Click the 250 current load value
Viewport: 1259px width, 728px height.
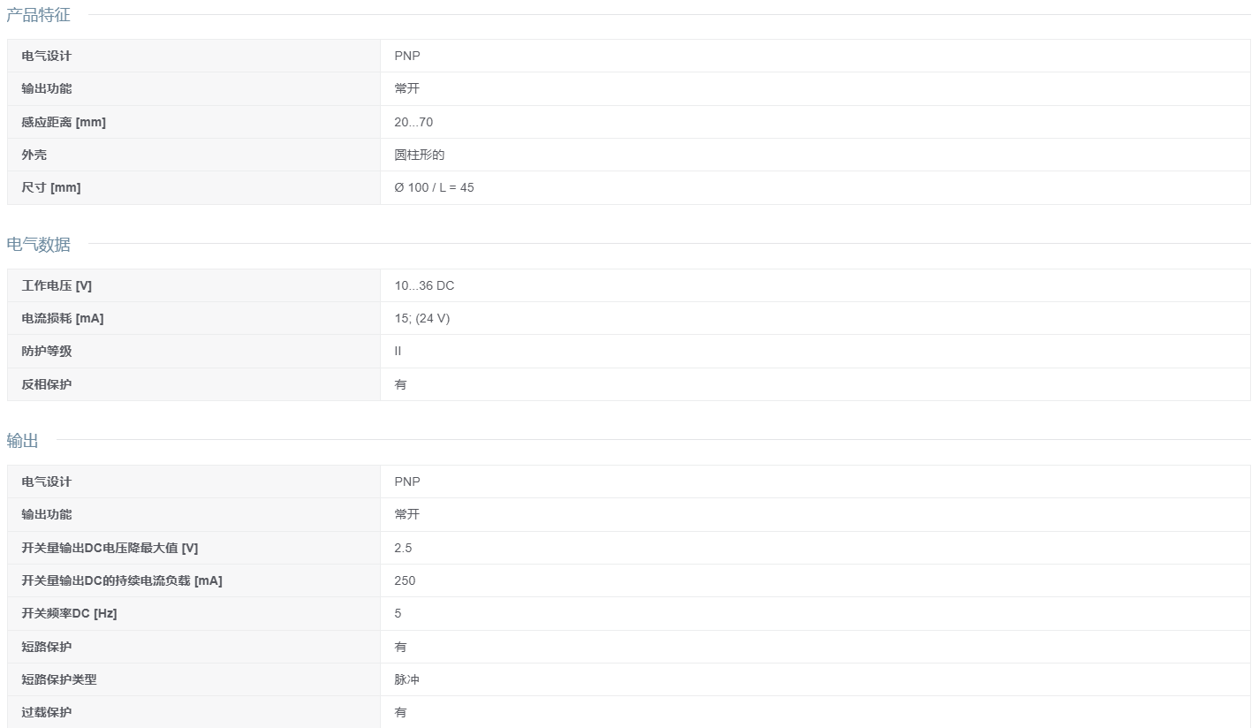(x=405, y=580)
